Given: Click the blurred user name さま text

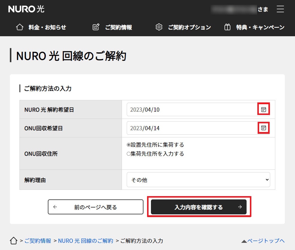Looking at the screenshot, I should click(x=239, y=9).
